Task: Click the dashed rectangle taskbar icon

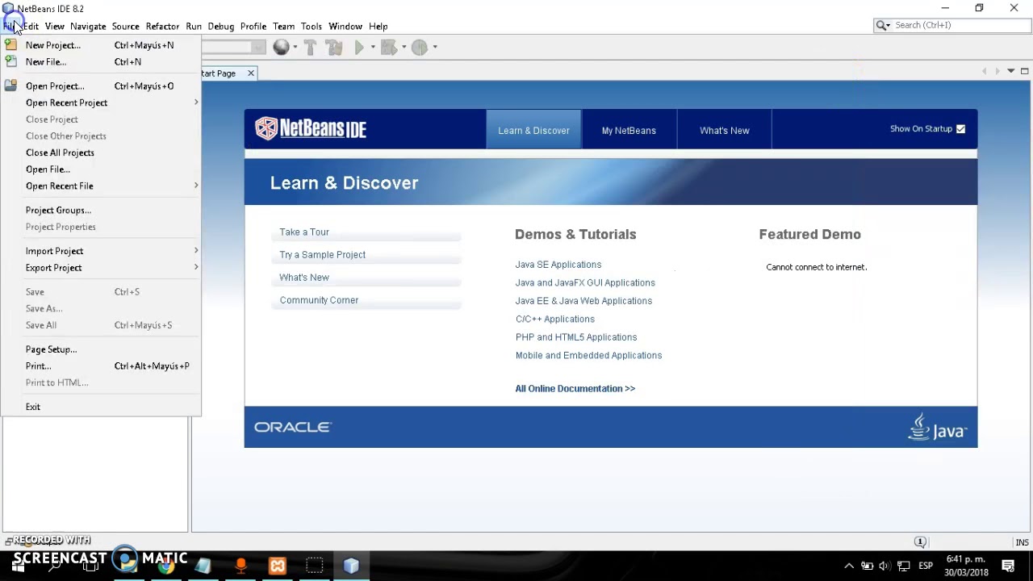Action: (x=315, y=566)
